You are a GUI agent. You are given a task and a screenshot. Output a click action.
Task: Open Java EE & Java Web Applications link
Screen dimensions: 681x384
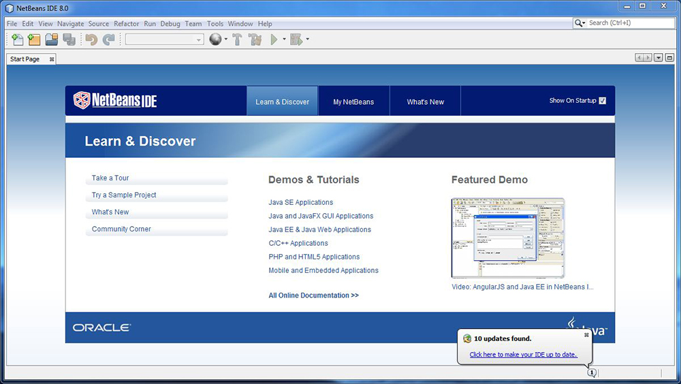319,229
